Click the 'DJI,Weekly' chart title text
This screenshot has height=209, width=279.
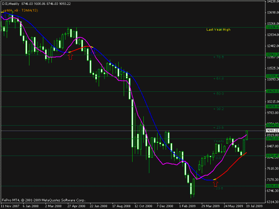(x=11, y=4)
